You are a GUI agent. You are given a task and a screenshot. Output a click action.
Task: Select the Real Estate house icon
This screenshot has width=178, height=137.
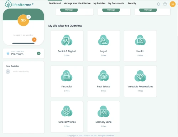104,76
